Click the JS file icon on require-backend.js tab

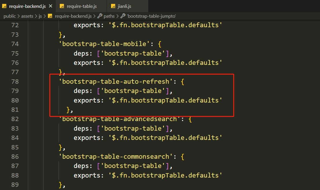(x=4, y=6)
